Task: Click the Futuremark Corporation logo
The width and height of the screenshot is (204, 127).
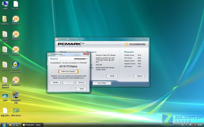Action: [135, 45]
